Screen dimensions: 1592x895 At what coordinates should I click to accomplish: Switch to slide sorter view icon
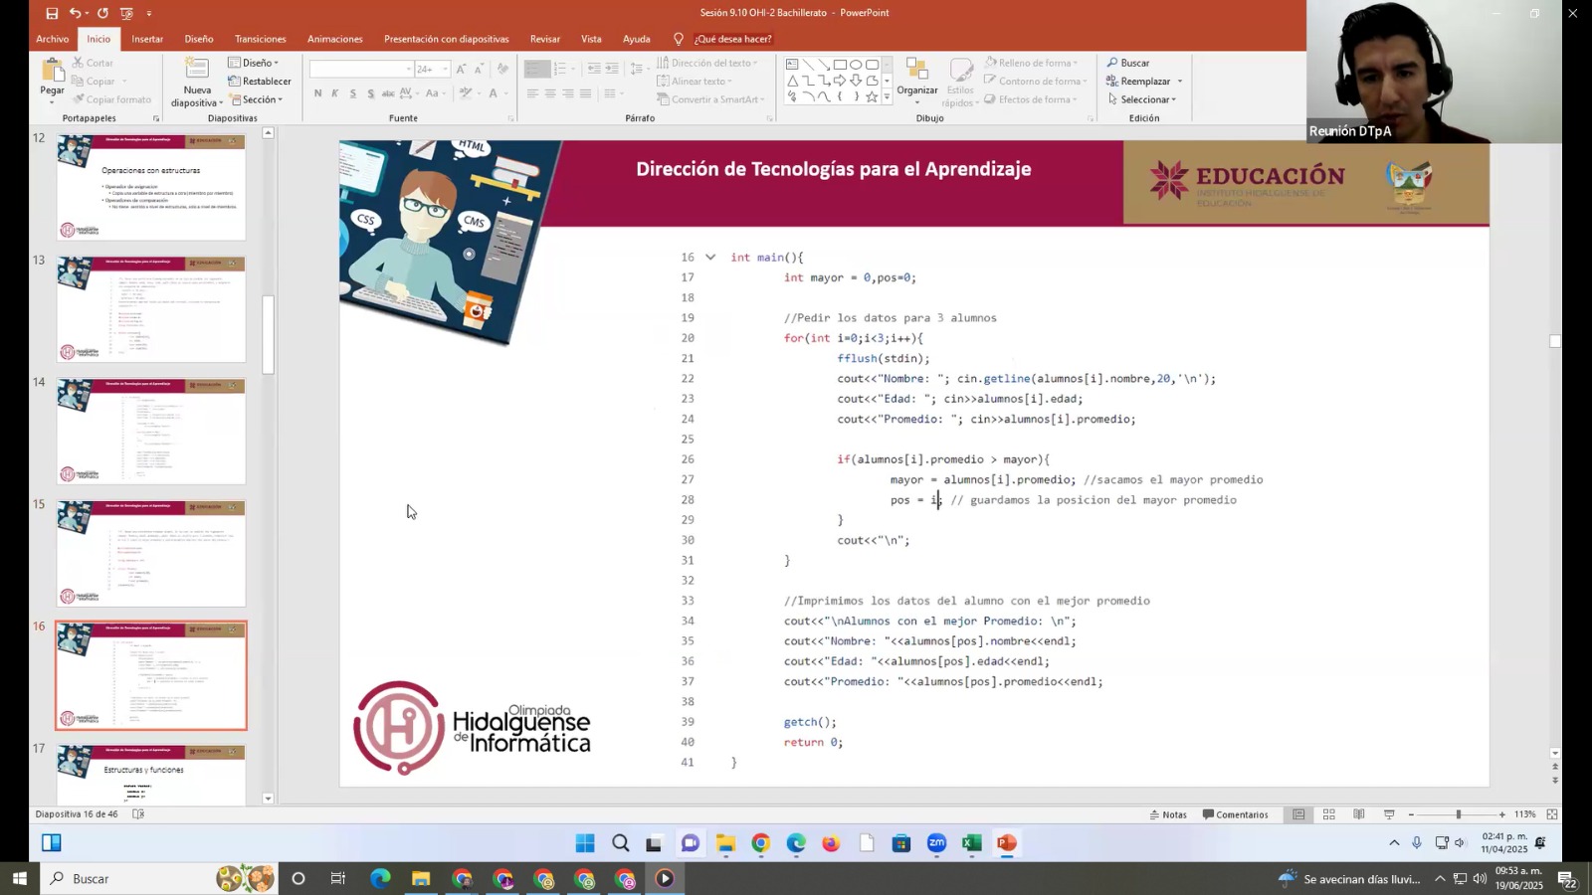point(1328,814)
